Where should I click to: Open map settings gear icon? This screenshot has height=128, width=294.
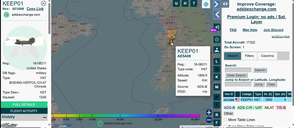pyautogui.click(x=217, y=39)
